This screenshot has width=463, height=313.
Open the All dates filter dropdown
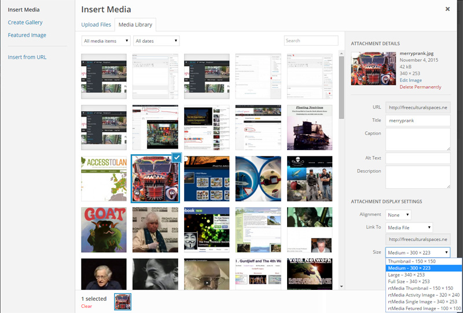pos(156,41)
